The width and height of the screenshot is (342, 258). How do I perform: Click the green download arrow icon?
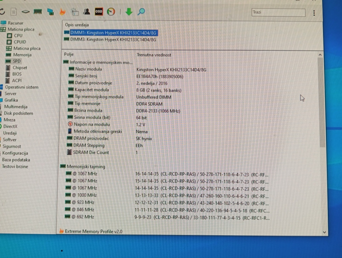[129, 12]
